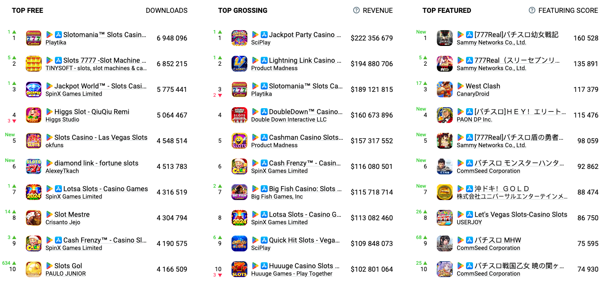Click the Featuring Score help icon
Screen dimensions: 608x284
pos(532,10)
